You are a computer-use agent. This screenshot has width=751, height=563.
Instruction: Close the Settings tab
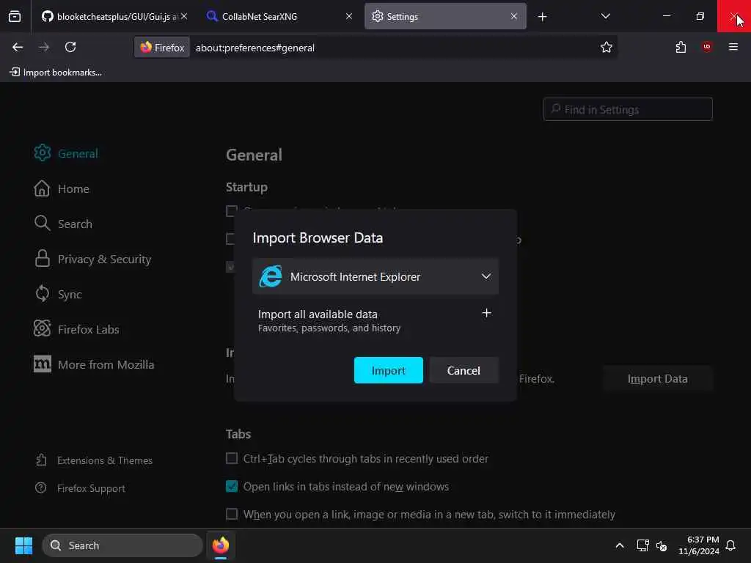514,16
